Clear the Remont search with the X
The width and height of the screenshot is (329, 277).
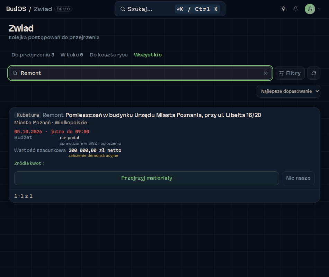point(265,73)
